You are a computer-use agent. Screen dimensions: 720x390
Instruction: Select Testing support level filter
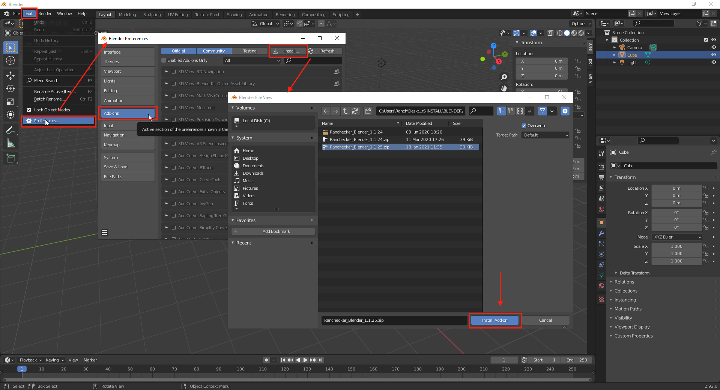pyautogui.click(x=250, y=51)
